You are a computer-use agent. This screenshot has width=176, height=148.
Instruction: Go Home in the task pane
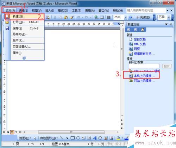[x=143, y=30]
